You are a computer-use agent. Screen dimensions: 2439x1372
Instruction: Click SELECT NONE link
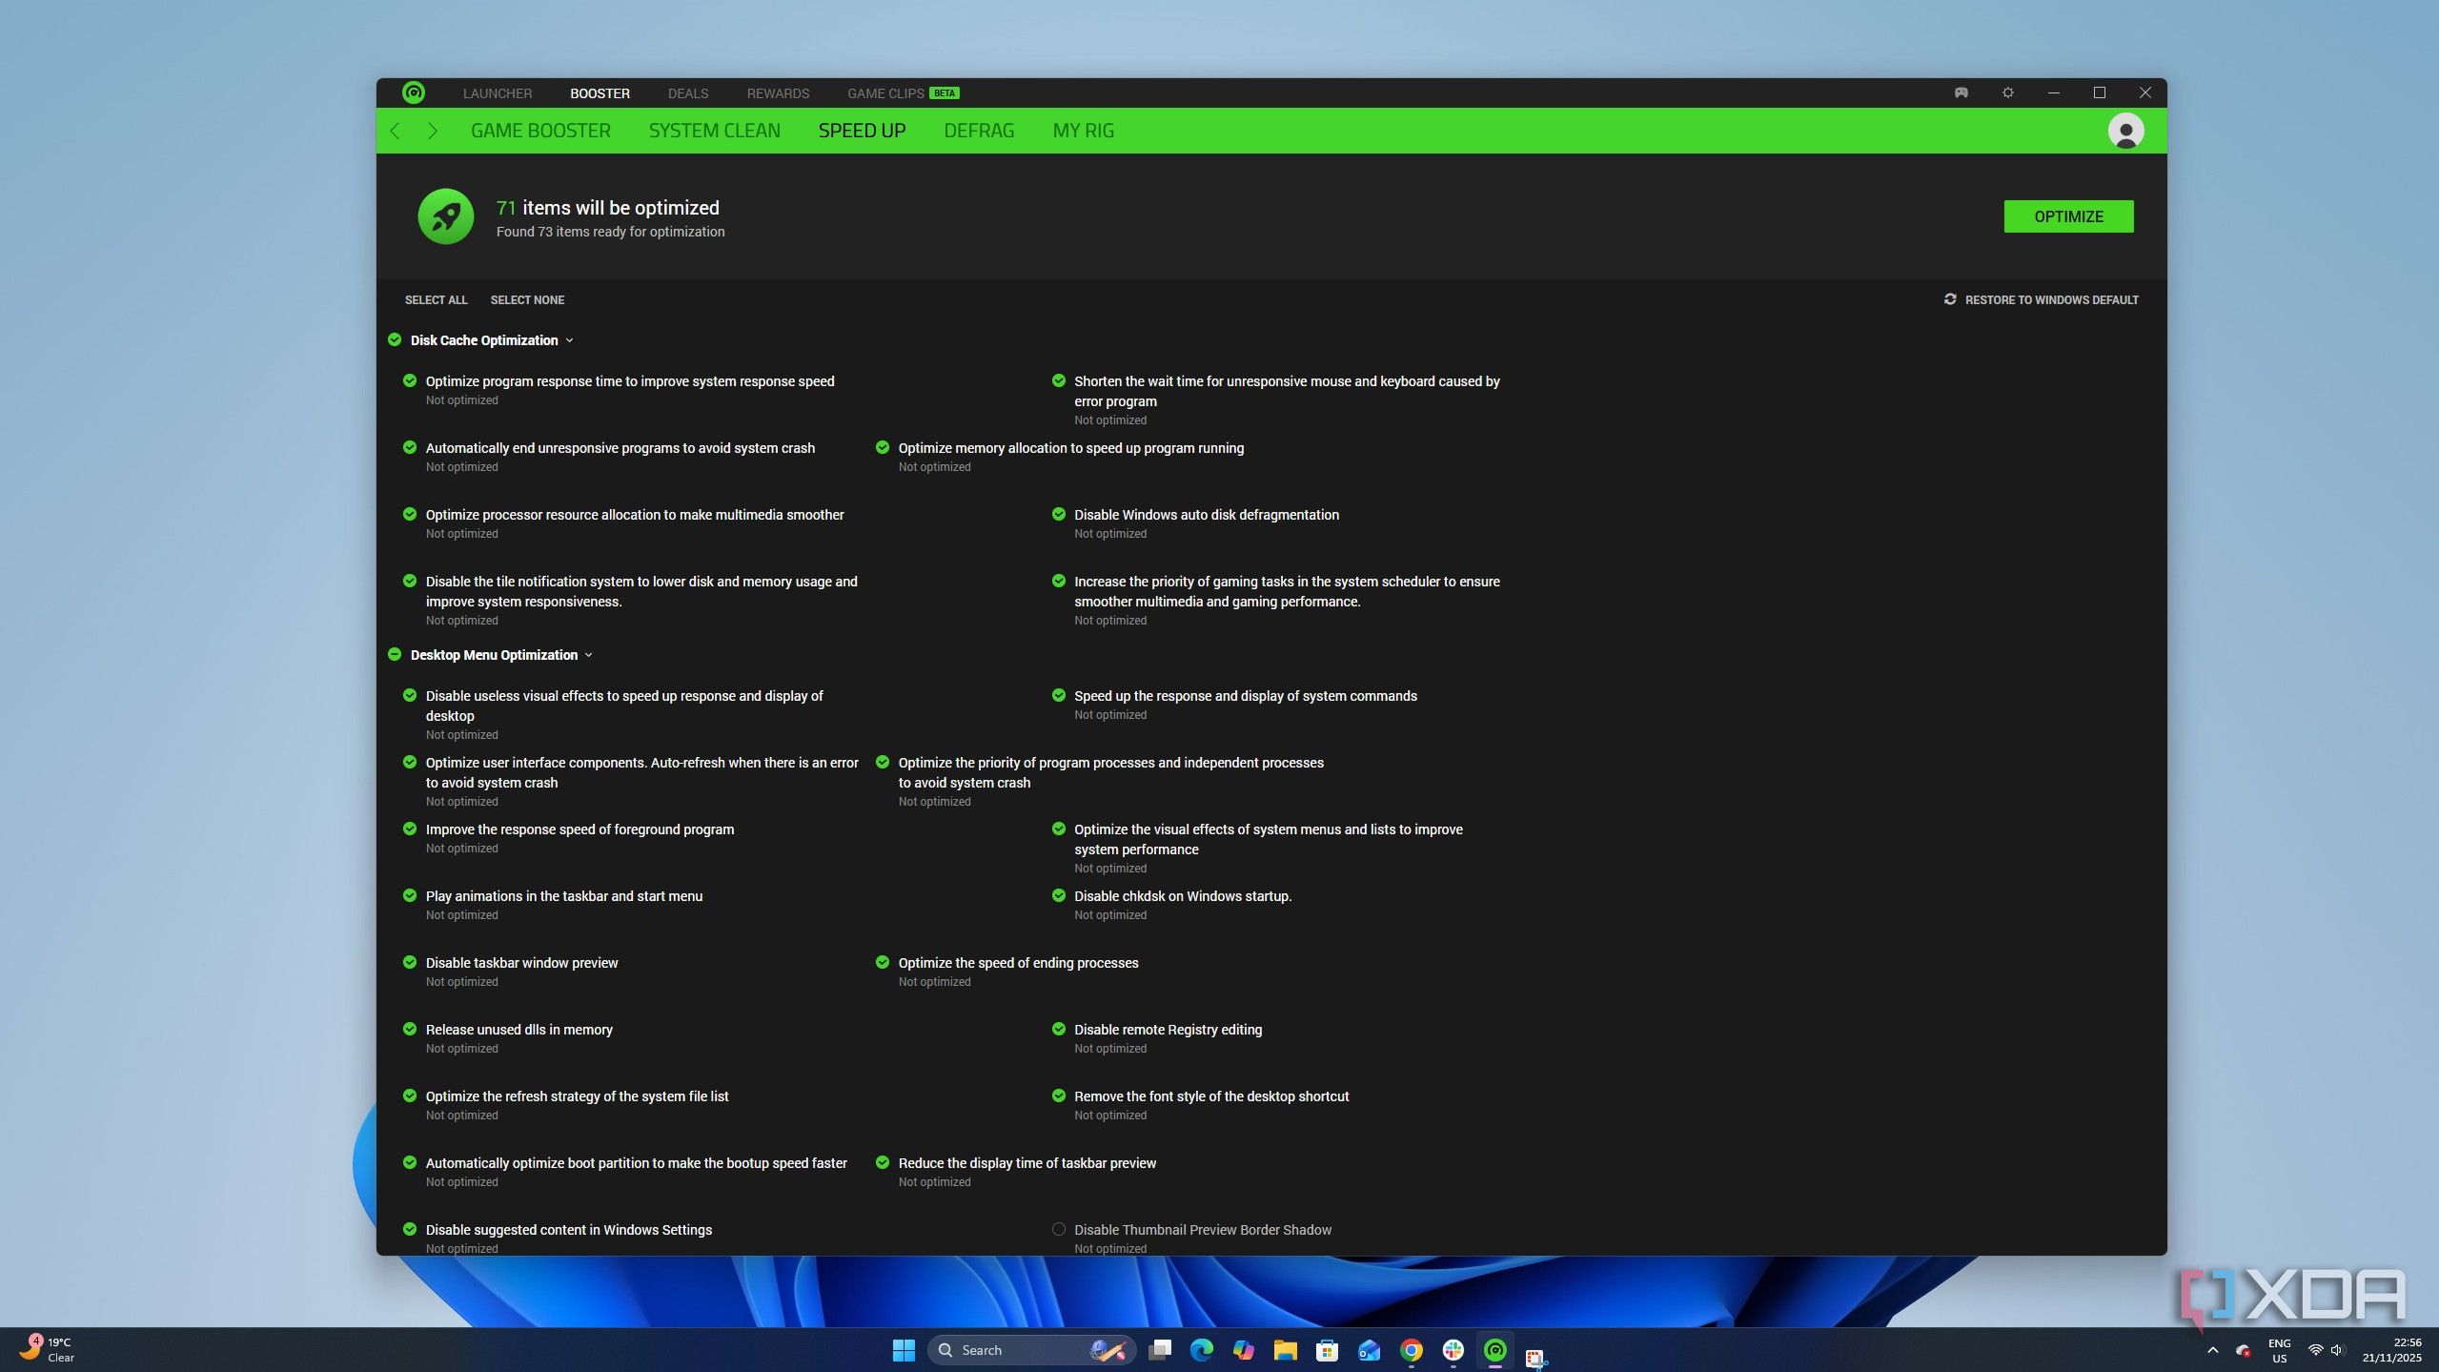point(527,299)
